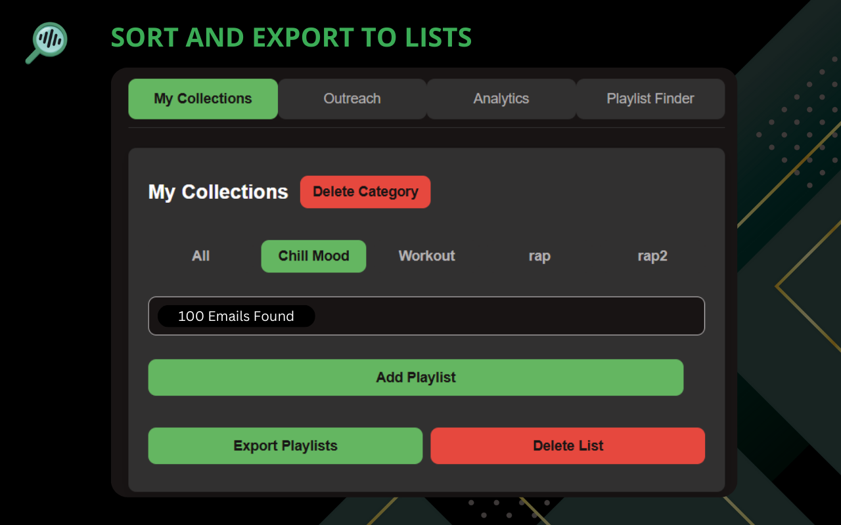Click the magnifier waveform logo icon
Screen dimensions: 841x525
47,43
